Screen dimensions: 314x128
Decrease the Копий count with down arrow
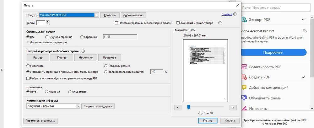[x=48, y=24]
